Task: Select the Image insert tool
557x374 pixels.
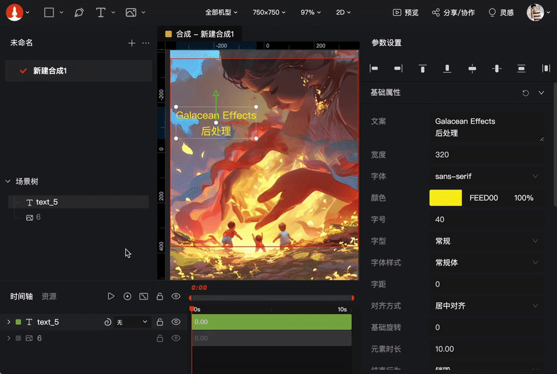Action: pyautogui.click(x=131, y=12)
